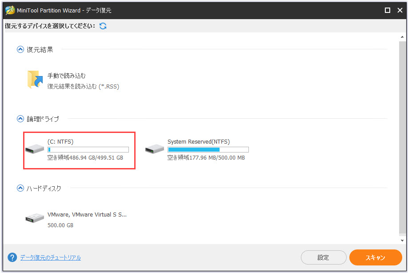Image resolution: width=408 pixels, height=273 pixels.
Task: Select the System Reserved drive icon
Action: click(155, 149)
